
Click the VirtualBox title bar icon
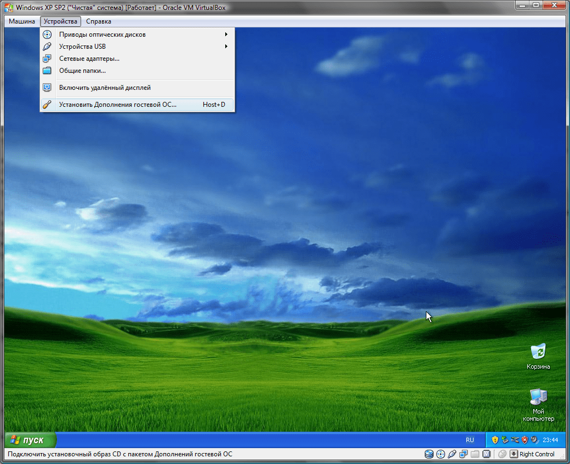[x=9, y=8]
